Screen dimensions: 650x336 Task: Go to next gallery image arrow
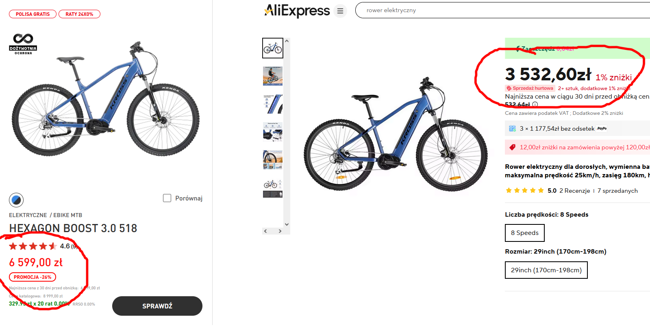pyautogui.click(x=280, y=231)
